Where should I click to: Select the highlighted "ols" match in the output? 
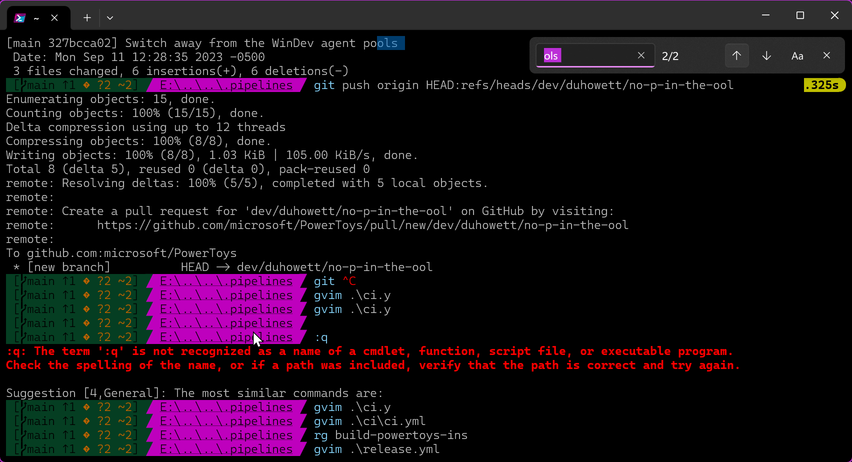(x=390, y=43)
